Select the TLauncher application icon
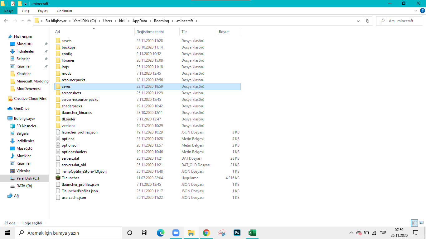Screen dimensions: 426x239 point(58,178)
